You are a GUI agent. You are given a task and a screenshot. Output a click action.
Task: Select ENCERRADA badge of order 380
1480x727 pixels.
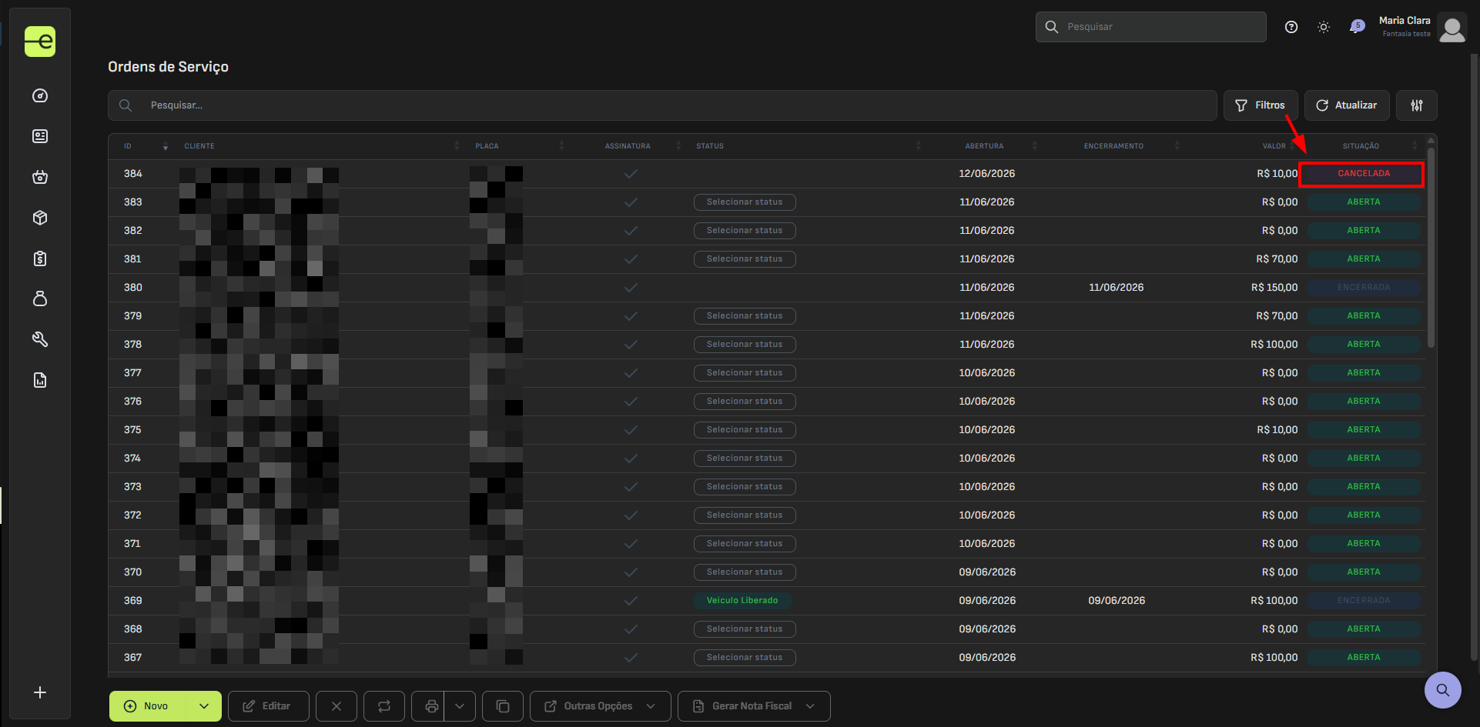1364,288
